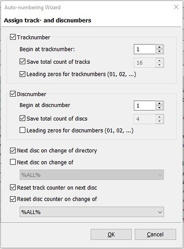184x249 pixels.
Task: Decrease the begin at tracknumber value
Action: click(160, 51)
